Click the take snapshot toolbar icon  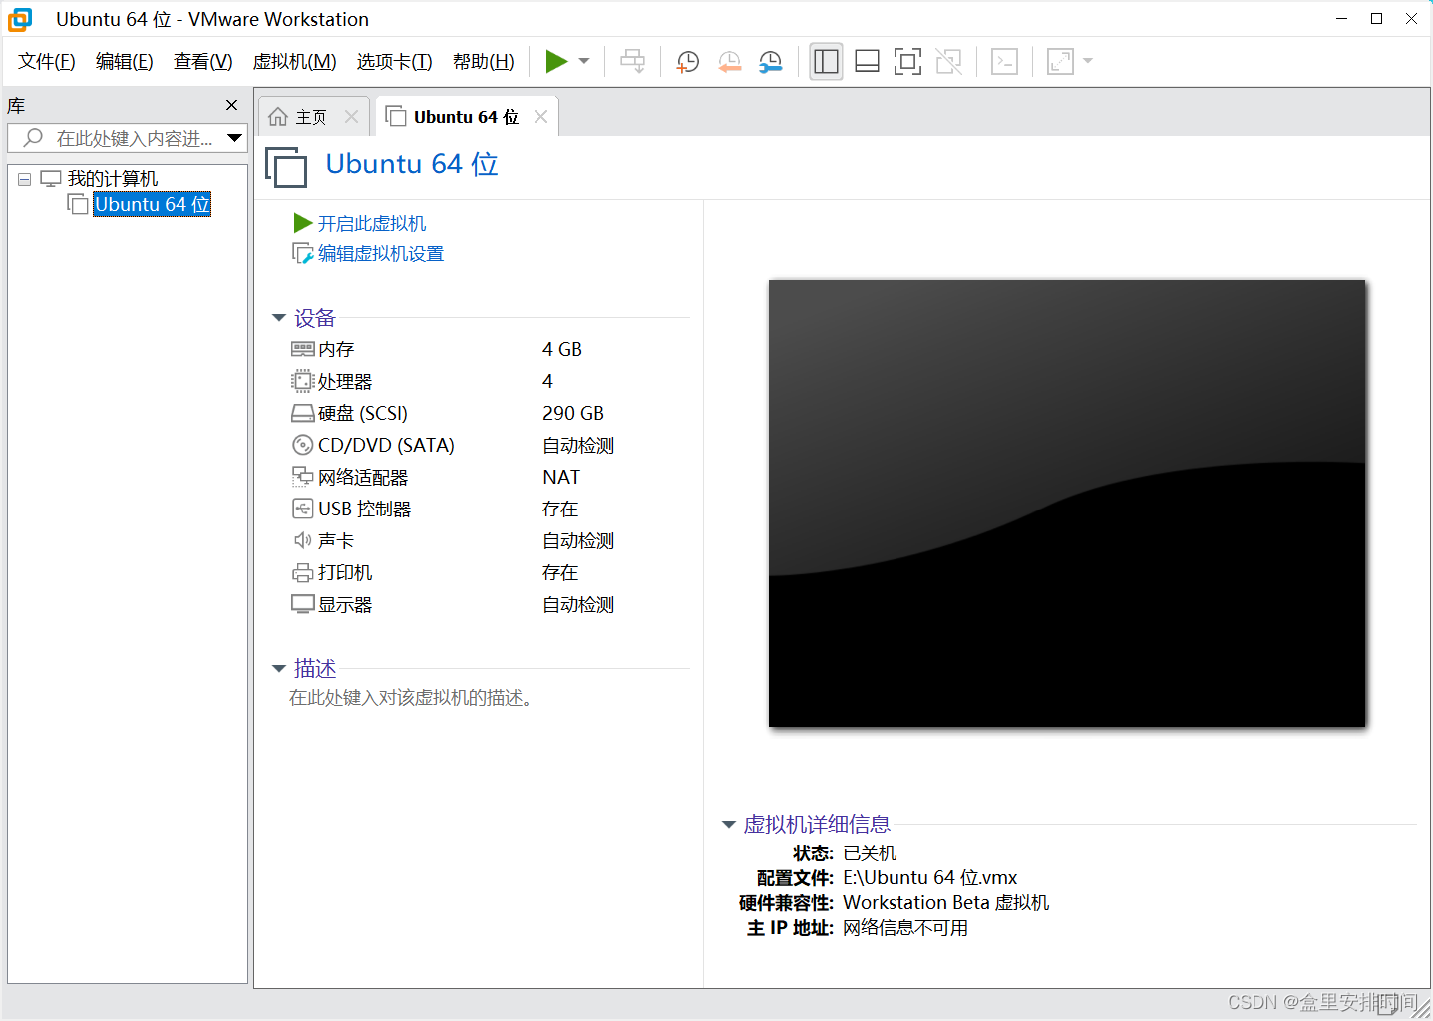(x=688, y=62)
